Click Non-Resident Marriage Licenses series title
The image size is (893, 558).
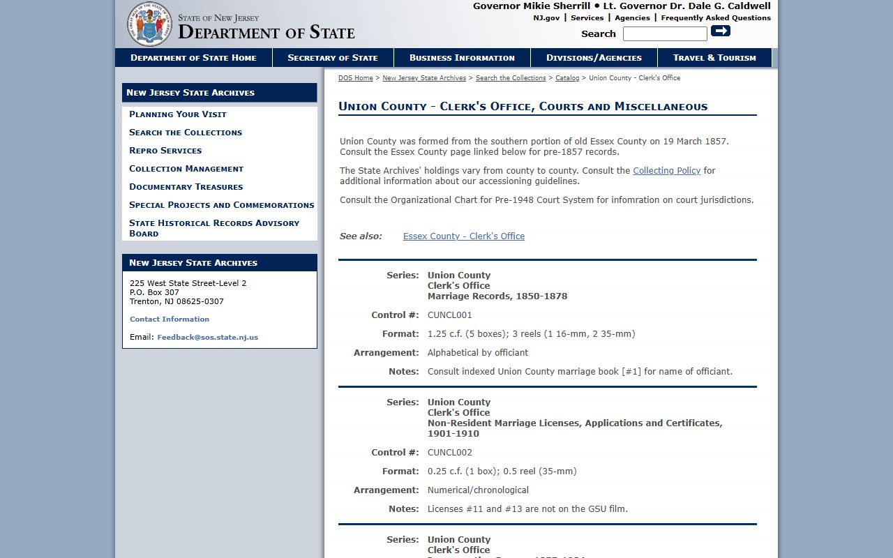575,428
